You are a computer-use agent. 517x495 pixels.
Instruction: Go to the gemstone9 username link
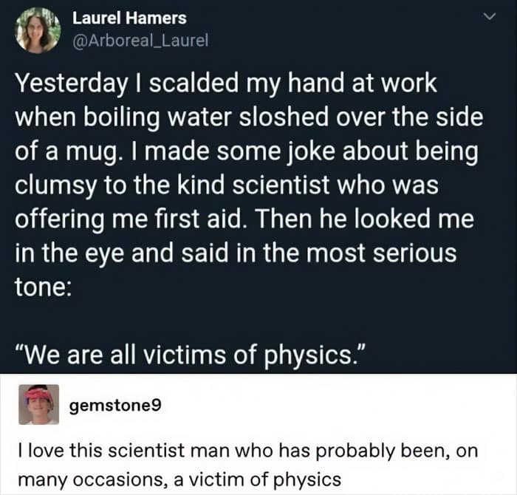115,405
